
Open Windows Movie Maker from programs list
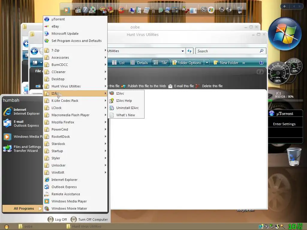click(x=75, y=208)
